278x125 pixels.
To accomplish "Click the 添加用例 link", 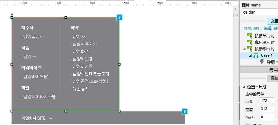I will [x=253, y=29].
